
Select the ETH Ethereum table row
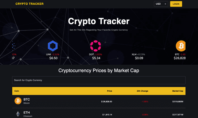[x=99, y=113]
